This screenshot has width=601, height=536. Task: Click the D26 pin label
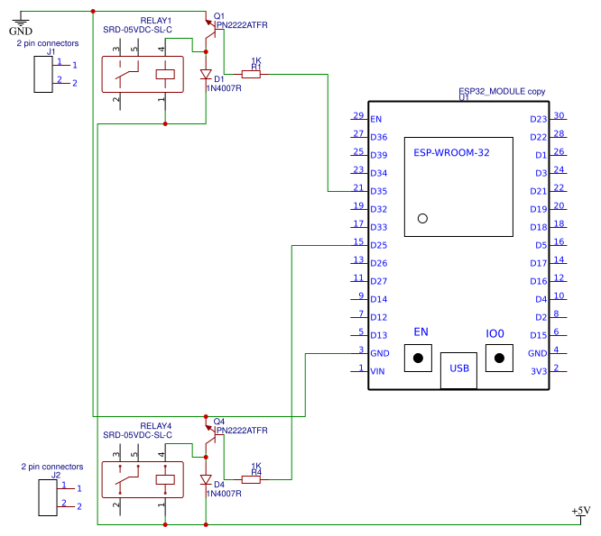(x=379, y=263)
